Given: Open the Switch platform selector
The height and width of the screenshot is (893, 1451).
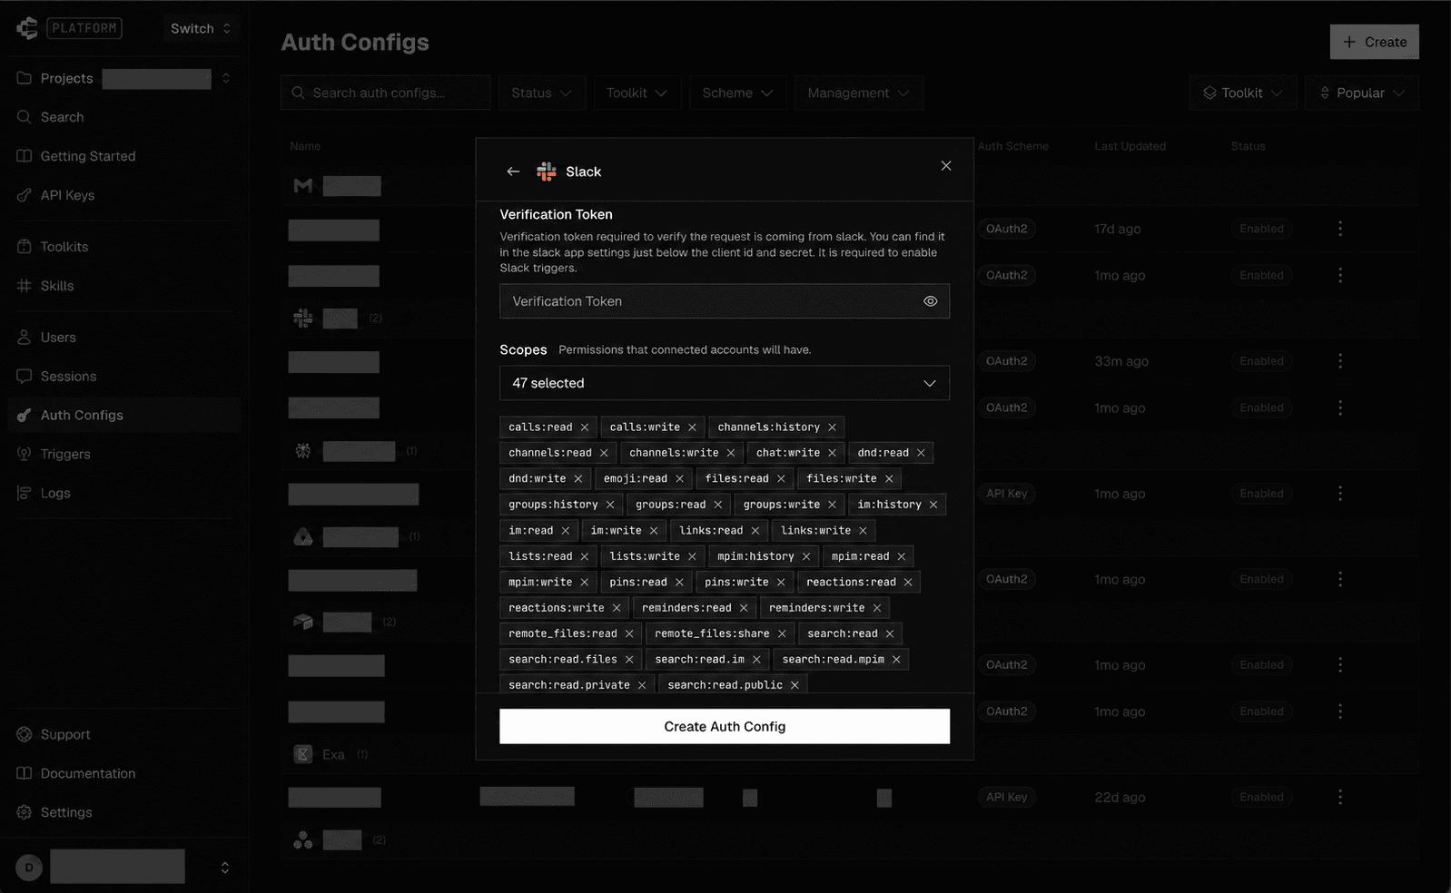Looking at the screenshot, I should click(201, 28).
